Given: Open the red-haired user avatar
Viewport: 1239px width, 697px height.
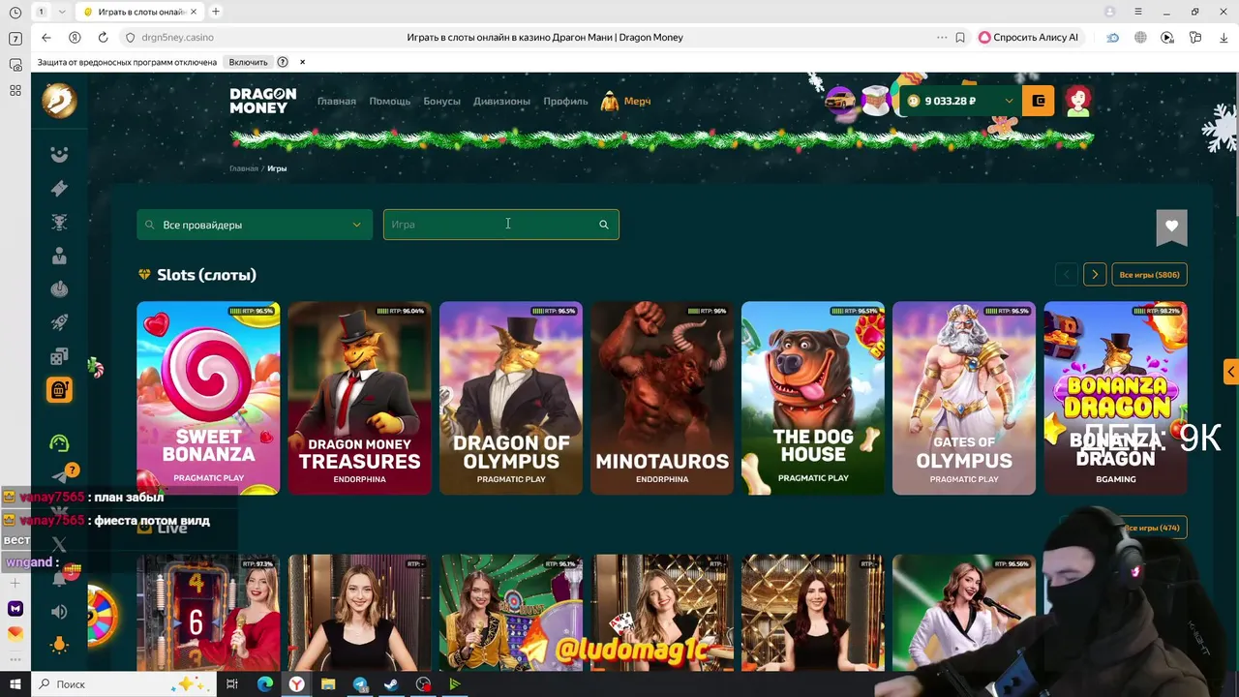Looking at the screenshot, I should pyautogui.click(x=1078, y=101).
